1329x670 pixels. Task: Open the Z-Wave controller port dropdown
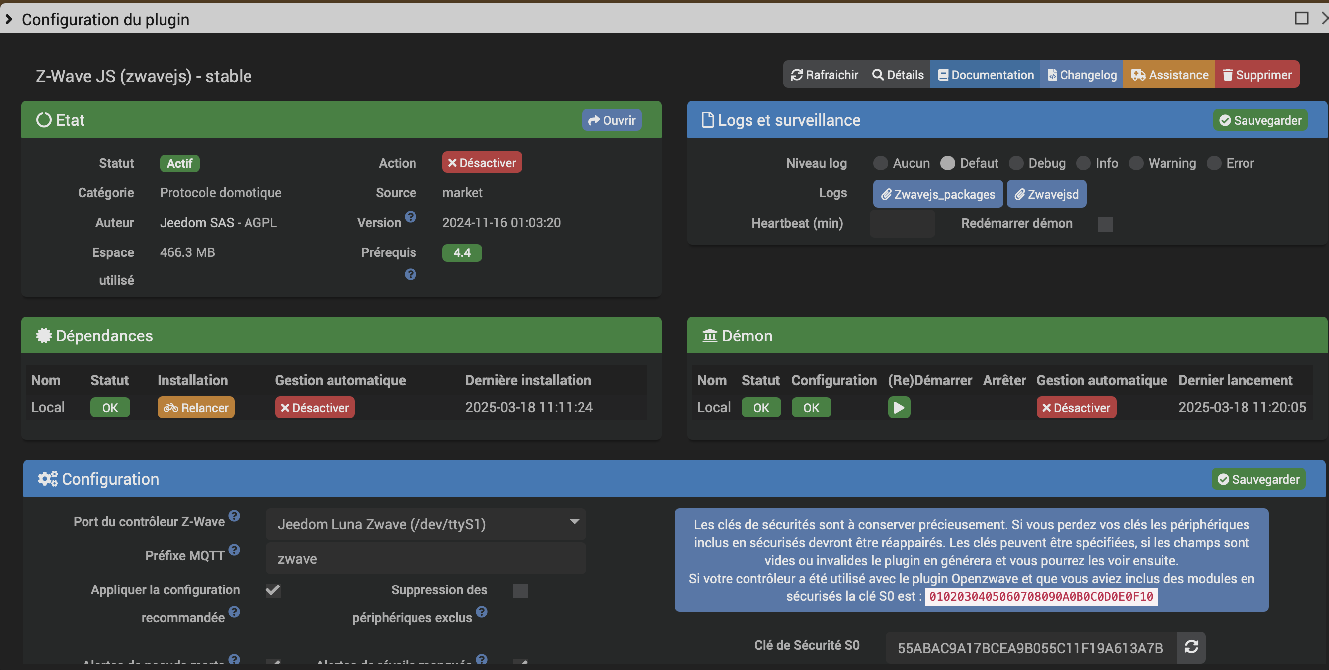pos(425,524)
